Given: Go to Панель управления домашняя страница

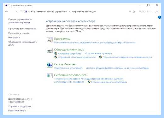Looking at the screenshot, I should click(20, 21).
